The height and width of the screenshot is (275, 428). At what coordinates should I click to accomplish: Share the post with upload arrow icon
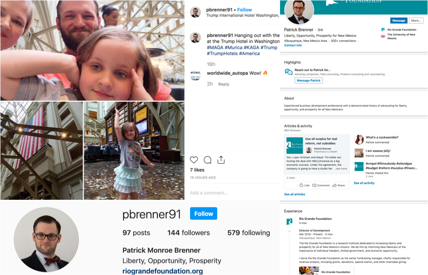pos(221,160)
